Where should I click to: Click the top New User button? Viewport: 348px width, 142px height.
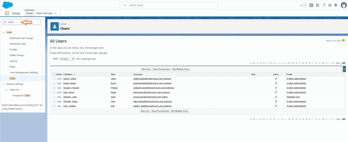click(x=146, y=69)
